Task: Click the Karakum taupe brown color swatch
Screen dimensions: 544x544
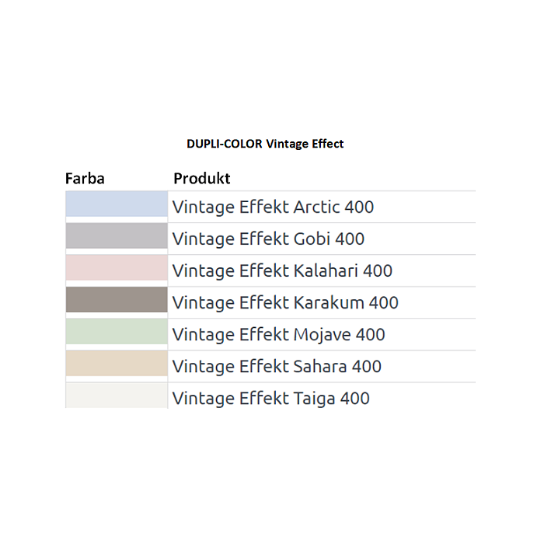Action: coord(117,299)
